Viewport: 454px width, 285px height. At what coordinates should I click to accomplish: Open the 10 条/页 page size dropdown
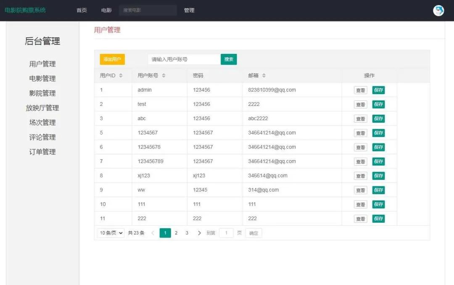(x=110, y=232)
